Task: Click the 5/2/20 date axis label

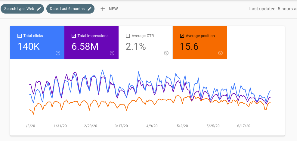Action: [182, 126]
